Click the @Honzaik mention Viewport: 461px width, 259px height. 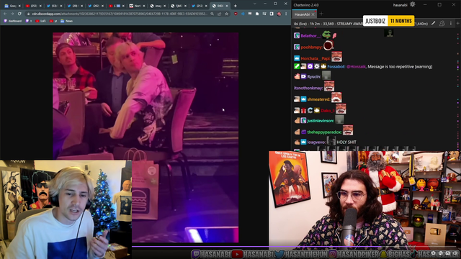click(356, 67)
